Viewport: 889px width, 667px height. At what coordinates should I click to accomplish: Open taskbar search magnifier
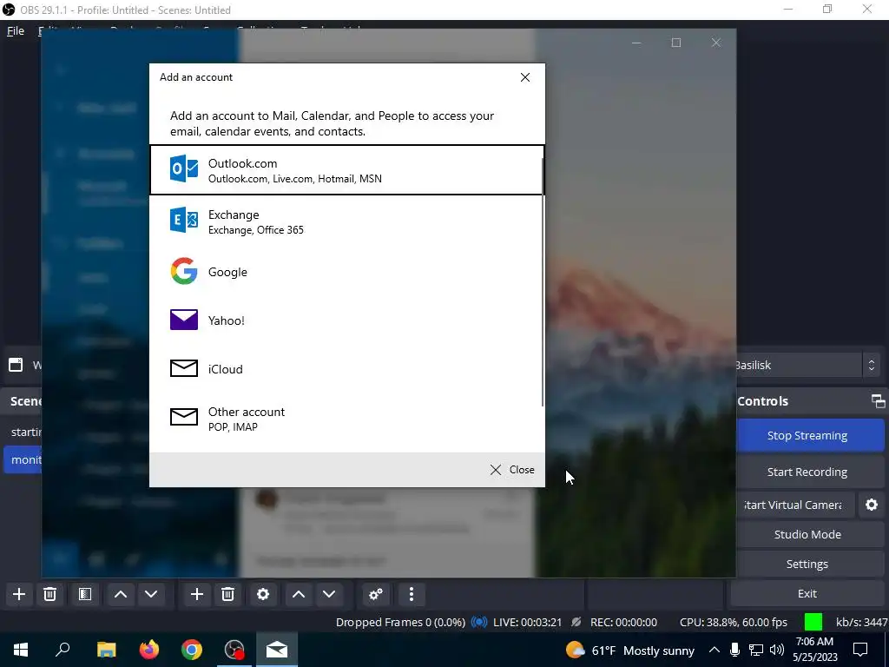[63, 650]
